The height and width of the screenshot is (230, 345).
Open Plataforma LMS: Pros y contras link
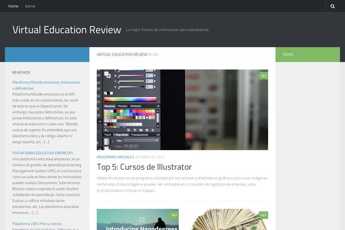click(37, 224)
